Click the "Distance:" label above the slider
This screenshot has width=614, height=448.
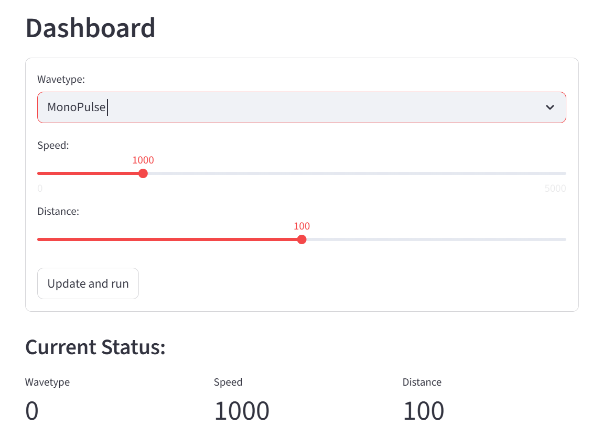58,212
